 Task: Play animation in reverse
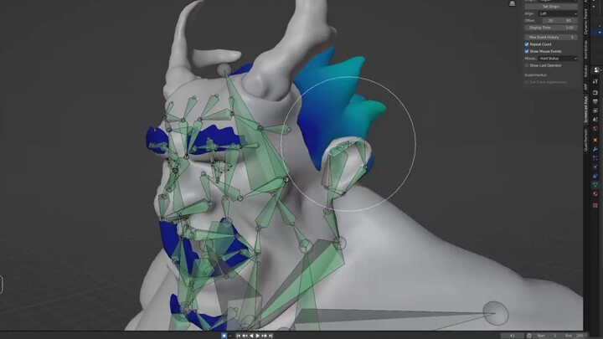(x=251, y=336)
